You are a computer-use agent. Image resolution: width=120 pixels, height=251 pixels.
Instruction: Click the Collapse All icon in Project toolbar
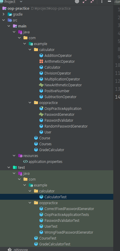tap(92, 1)
